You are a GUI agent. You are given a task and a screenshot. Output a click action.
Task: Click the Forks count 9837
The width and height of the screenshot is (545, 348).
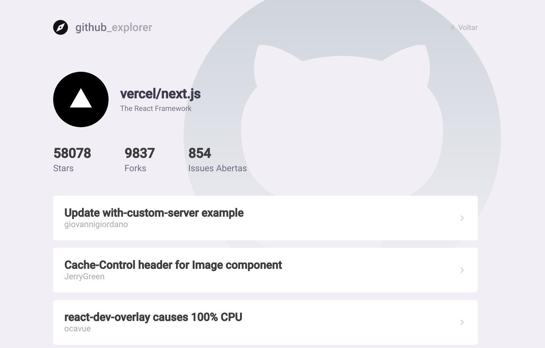(140, 153)
